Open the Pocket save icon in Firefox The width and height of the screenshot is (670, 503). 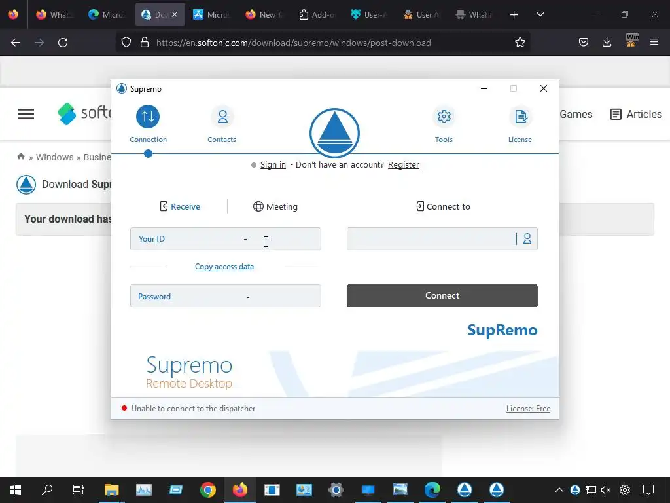(x=584, y=43)
